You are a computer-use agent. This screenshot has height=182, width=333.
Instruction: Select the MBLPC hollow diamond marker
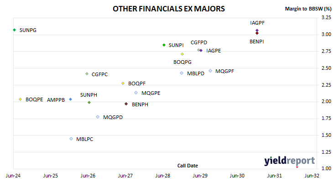(71, 139)
